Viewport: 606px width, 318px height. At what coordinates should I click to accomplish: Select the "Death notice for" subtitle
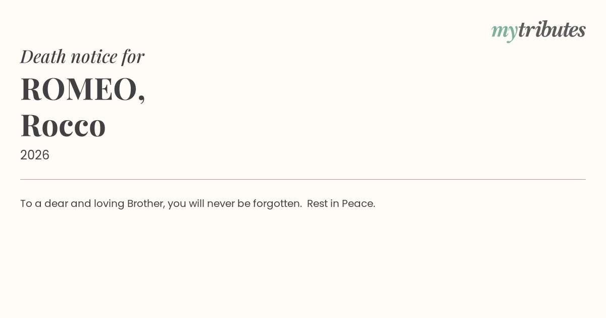[x=82, y=57]
